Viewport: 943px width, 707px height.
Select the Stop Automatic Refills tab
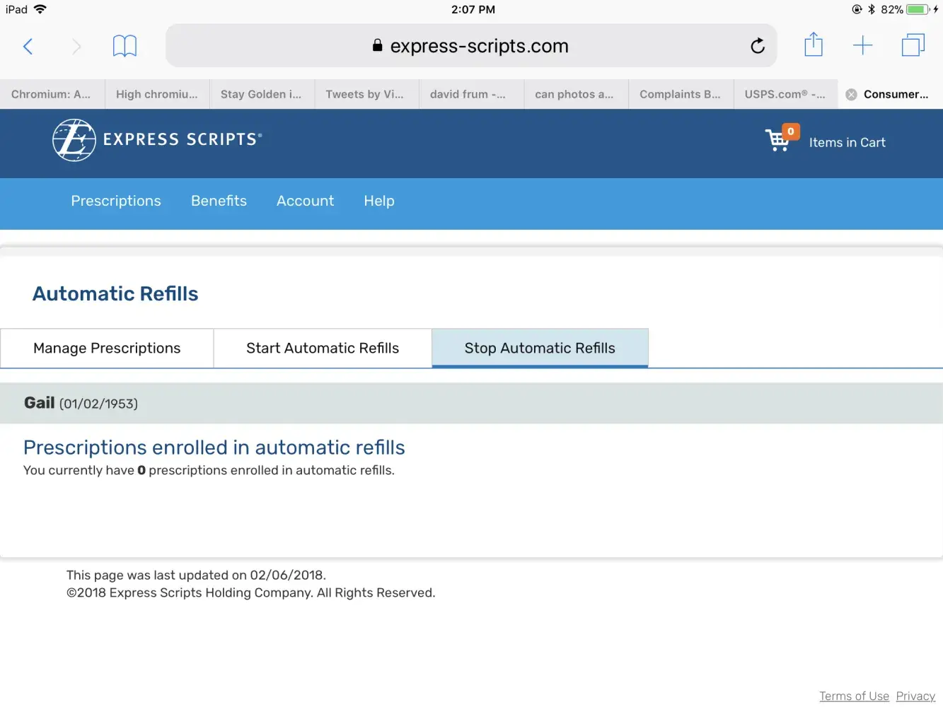(x=540, y=348)
